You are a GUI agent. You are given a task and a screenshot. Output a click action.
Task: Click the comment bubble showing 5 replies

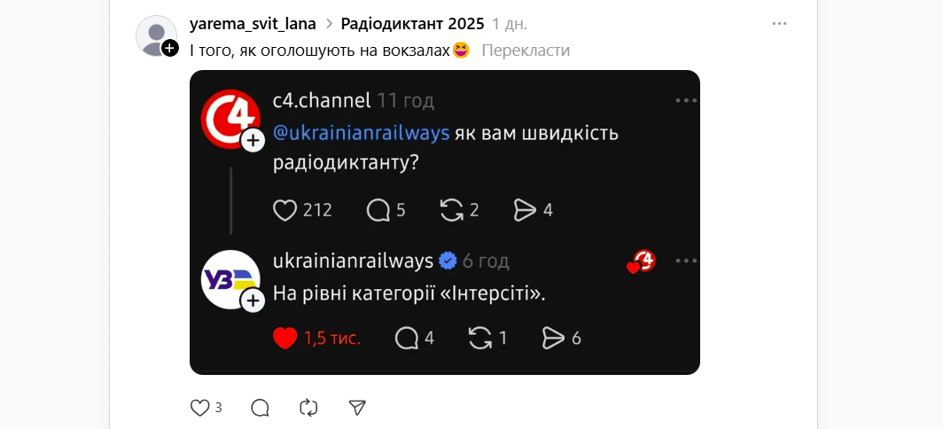point(378,210)
